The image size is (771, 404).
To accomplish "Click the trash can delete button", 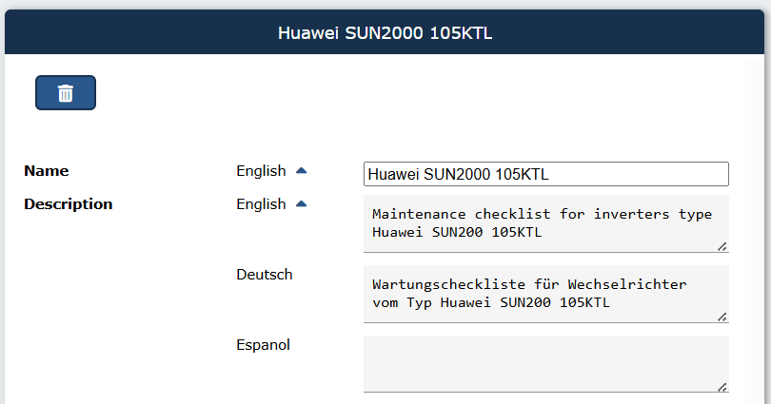I will [66, 93].
